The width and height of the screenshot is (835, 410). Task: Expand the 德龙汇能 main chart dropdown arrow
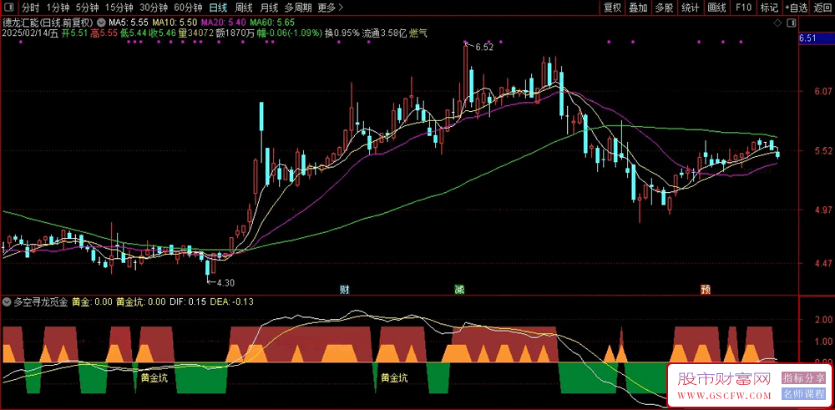(x=101, y=23)
